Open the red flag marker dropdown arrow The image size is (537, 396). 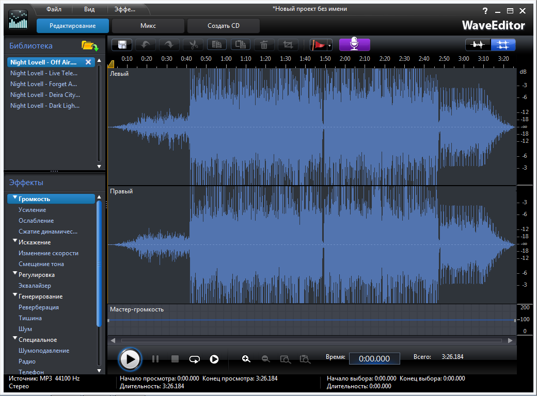(x=329, y=46)
